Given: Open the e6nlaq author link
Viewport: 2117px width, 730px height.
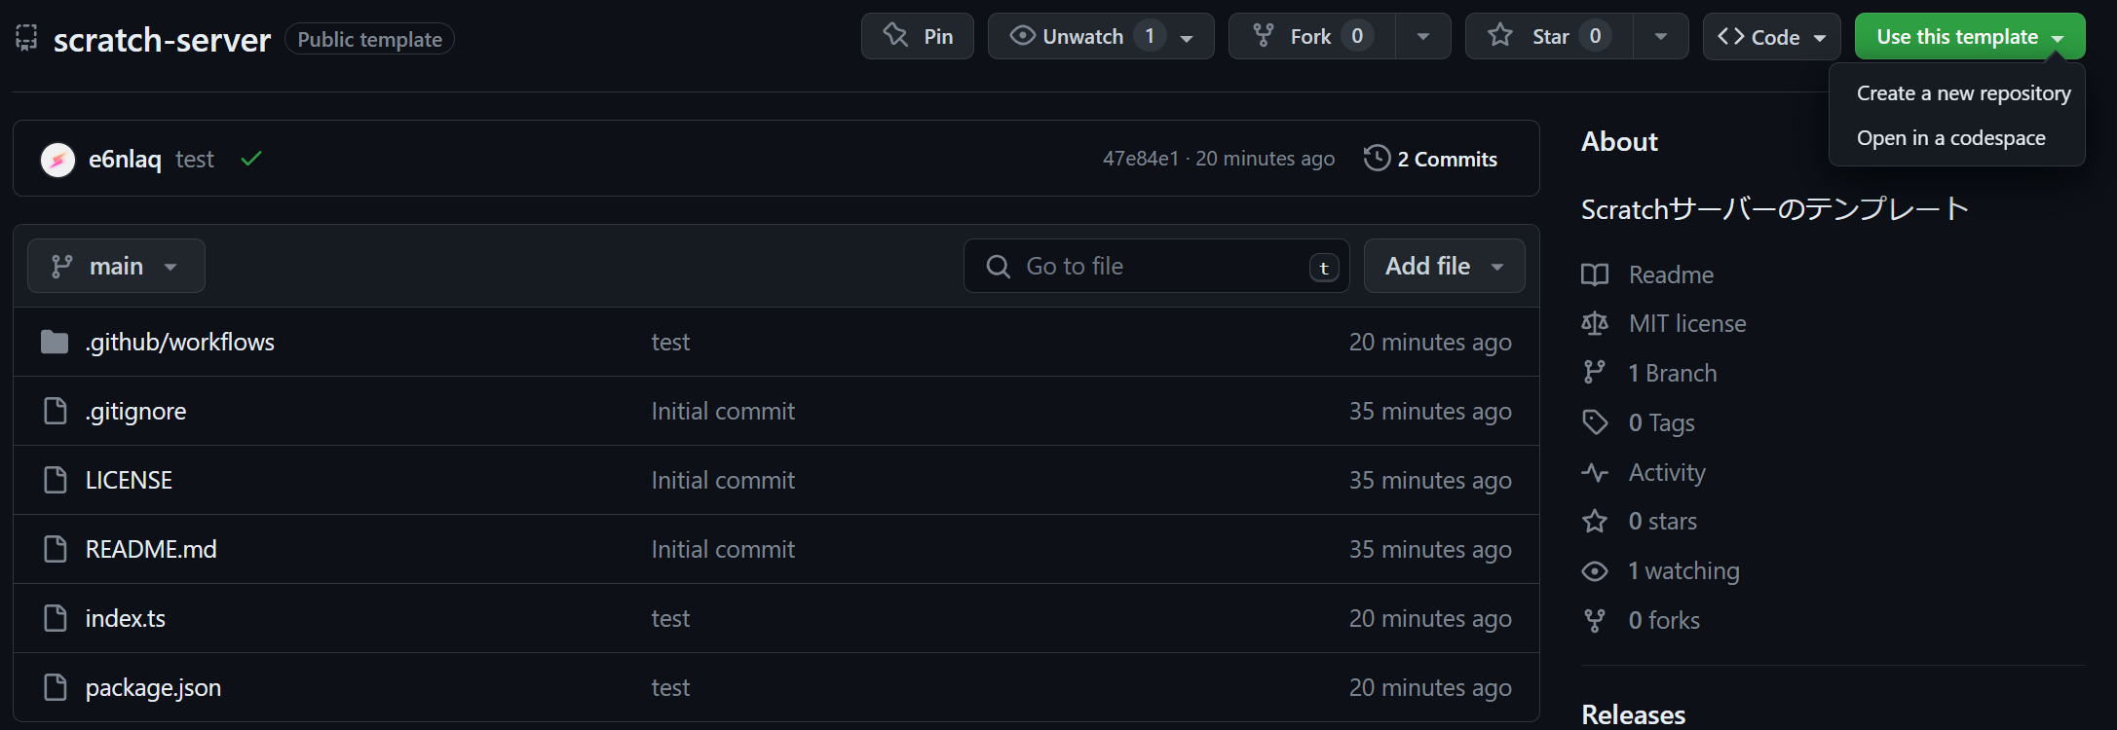Looking at the screenshot, I should [125, 159].
